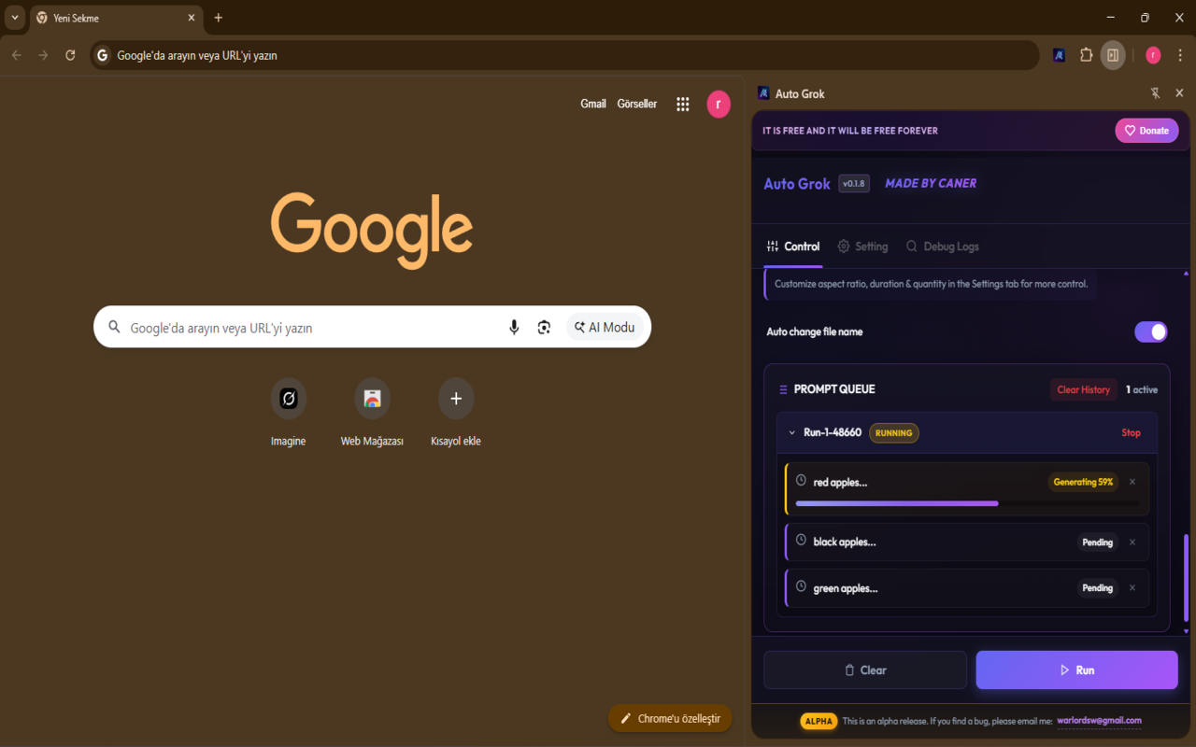Click the Donate button
Screen dimensions: 1196x747
pos(1146,131)
